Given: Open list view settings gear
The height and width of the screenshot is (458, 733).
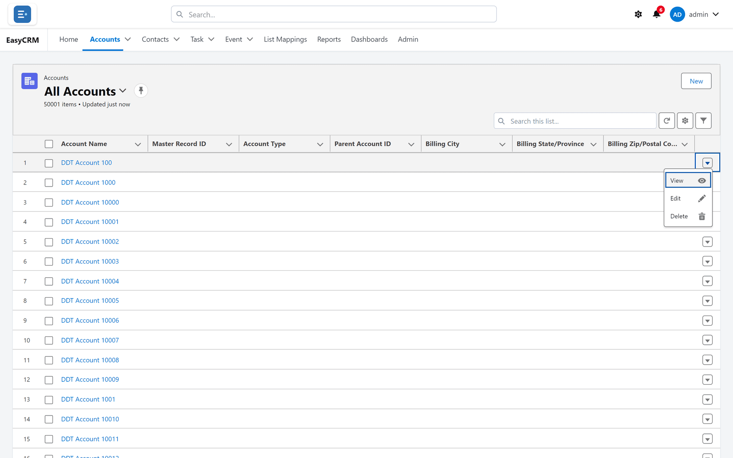Looking at the screenshot, I should click(685, 121).
